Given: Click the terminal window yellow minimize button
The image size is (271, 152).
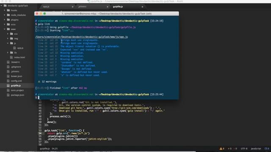Looking at the screenshot, I should click(41, 14).
